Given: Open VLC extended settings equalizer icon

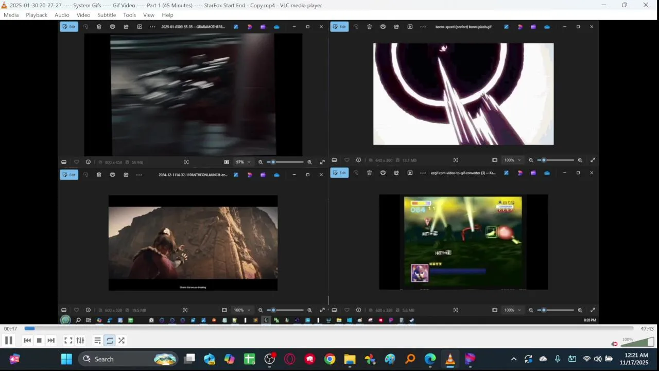Looking at the screenshot, I should [x=80, y=340].
